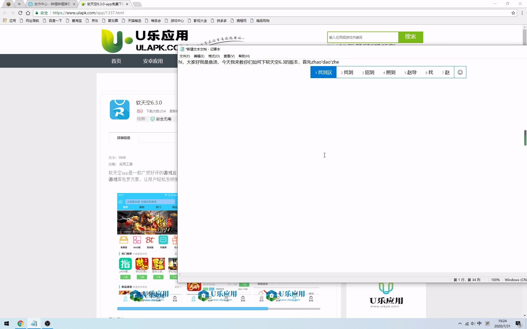Viewport: 527px width, 329px height.
Task: Click the browser forward arrow
Action: pyautogui.click(x=13, y=13)
